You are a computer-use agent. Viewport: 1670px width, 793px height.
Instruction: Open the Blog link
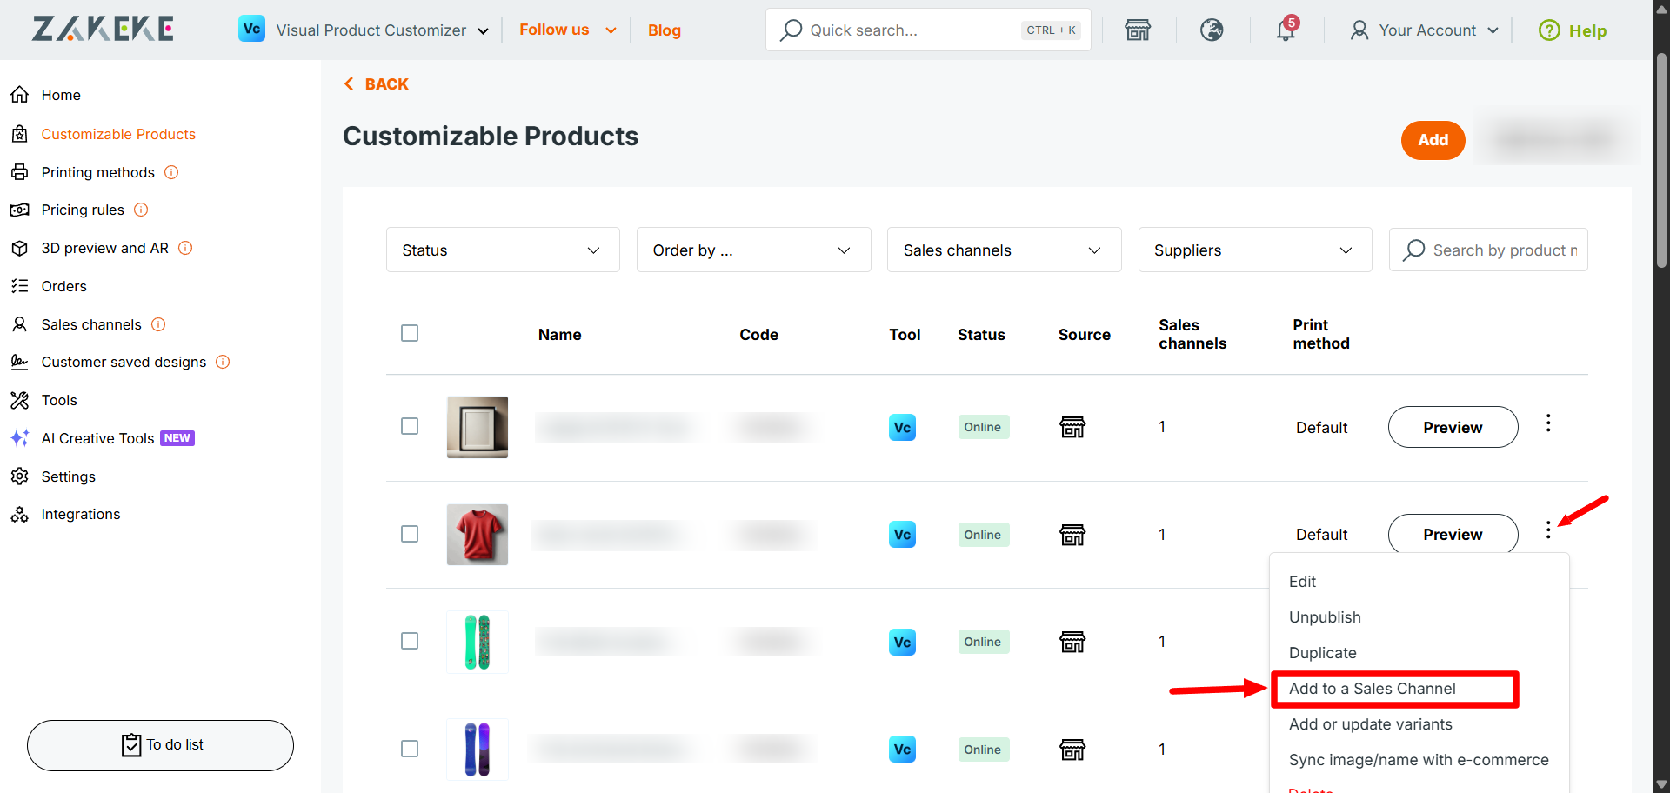[x=664, y=30]
